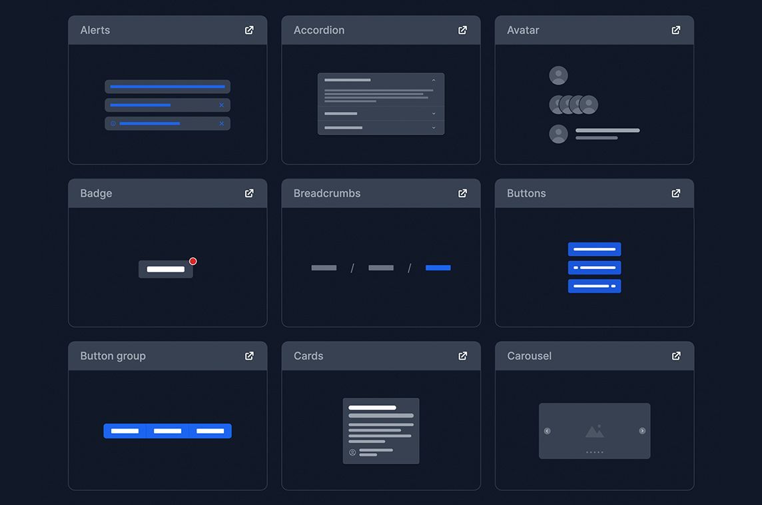Screen dimensions: 762x505
Task: Open the Badge external link icon
Action: click(x=249, y=193)
